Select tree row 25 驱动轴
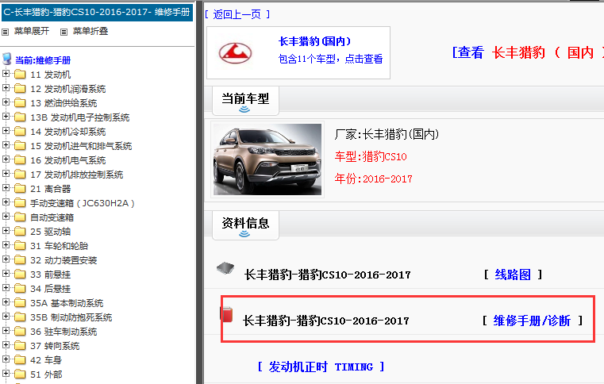This screenshot has width=604, height=384. (51, 232)
